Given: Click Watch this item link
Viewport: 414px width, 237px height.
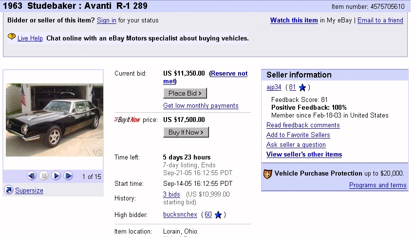Looking at the screenshot, I should 294,20.
